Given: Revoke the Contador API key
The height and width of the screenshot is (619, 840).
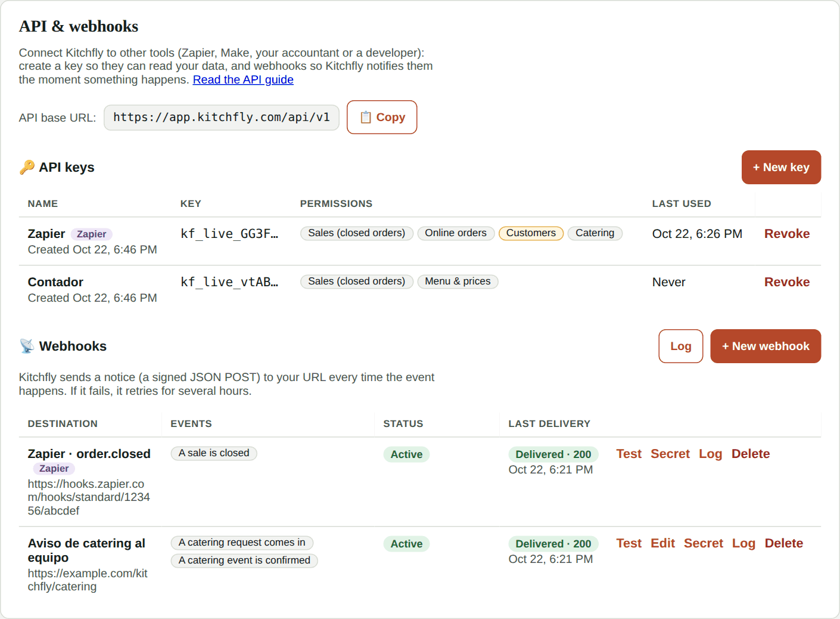Looking at the screenshot, I should [787, 282].
